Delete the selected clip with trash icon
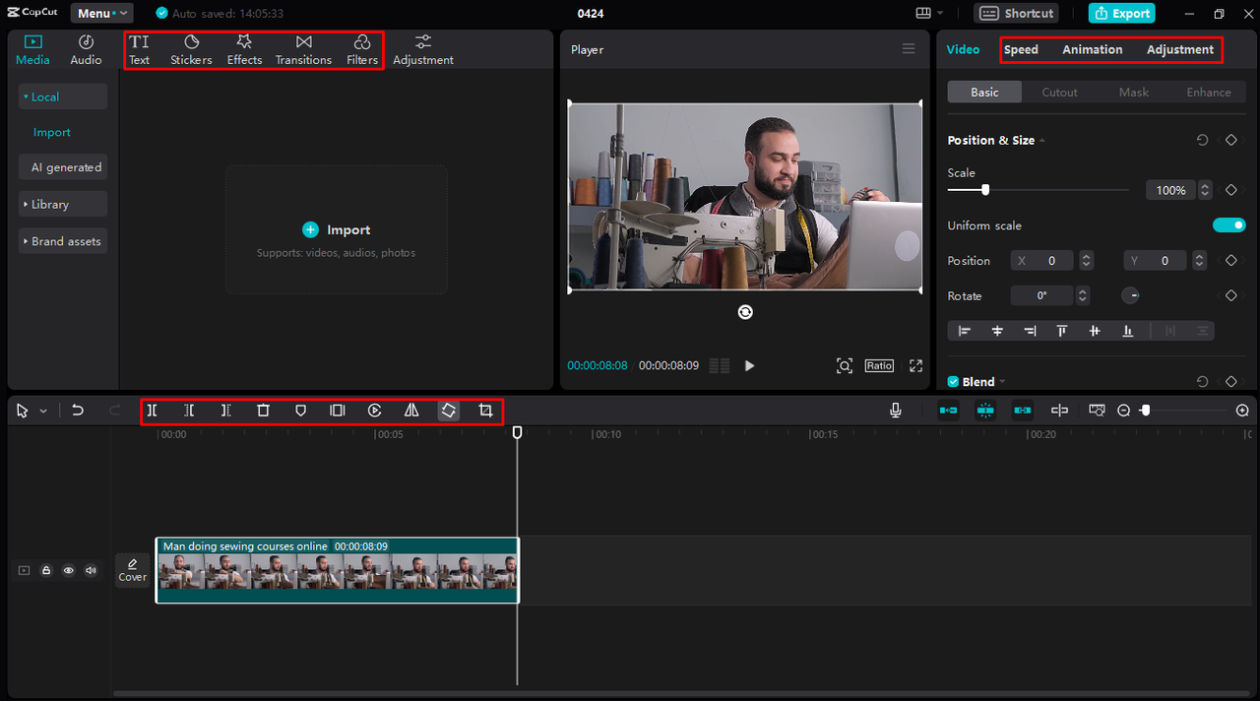The image size is (1260, 701). pyautogui.click(x=263, y=411)
